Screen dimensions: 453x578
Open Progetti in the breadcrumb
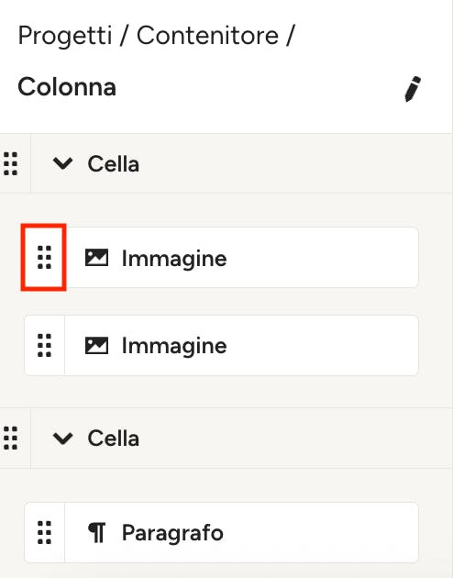coord(65,36)
